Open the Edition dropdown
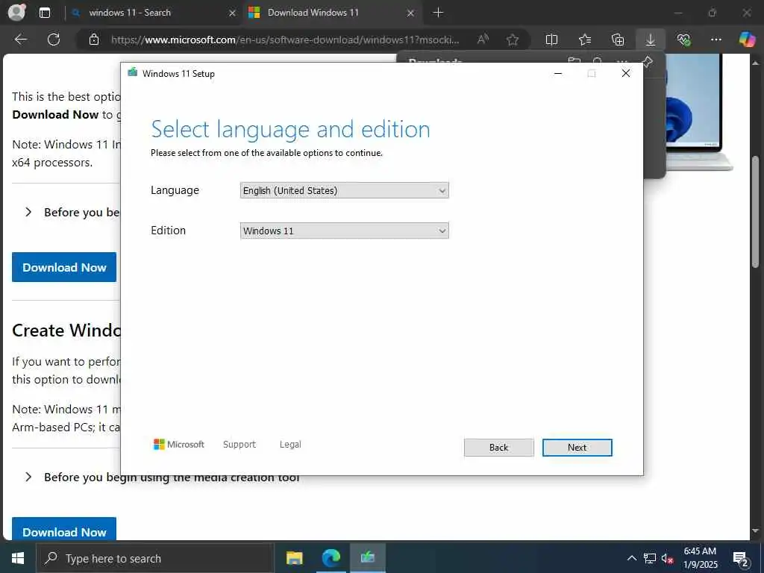This screenshot has height=573, width=764. pos(344,231)
